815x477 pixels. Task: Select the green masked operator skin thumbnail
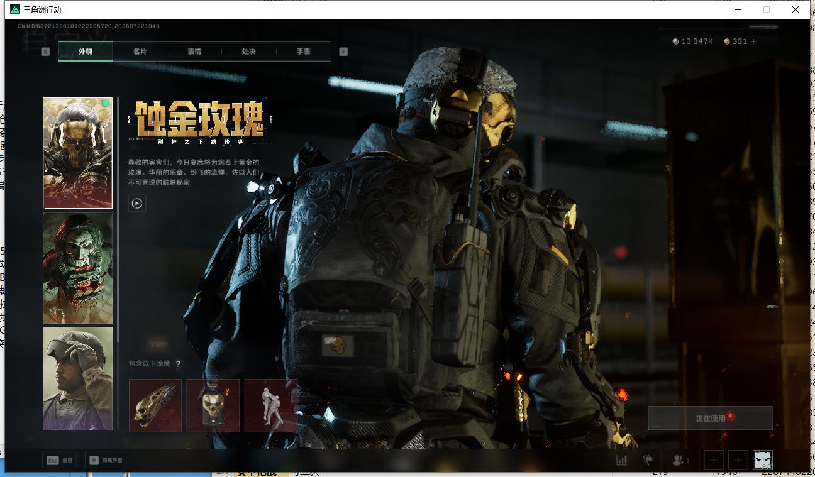tap(77, 268)
